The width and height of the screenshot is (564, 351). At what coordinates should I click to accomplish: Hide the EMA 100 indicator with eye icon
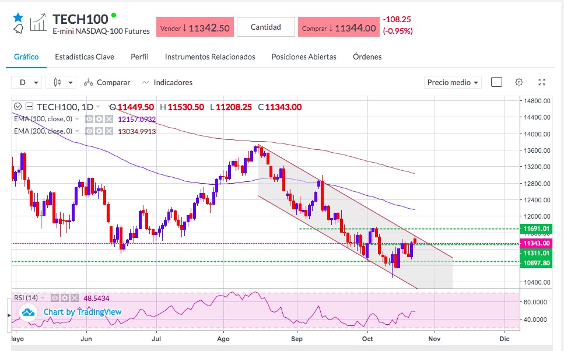(89, 119)
